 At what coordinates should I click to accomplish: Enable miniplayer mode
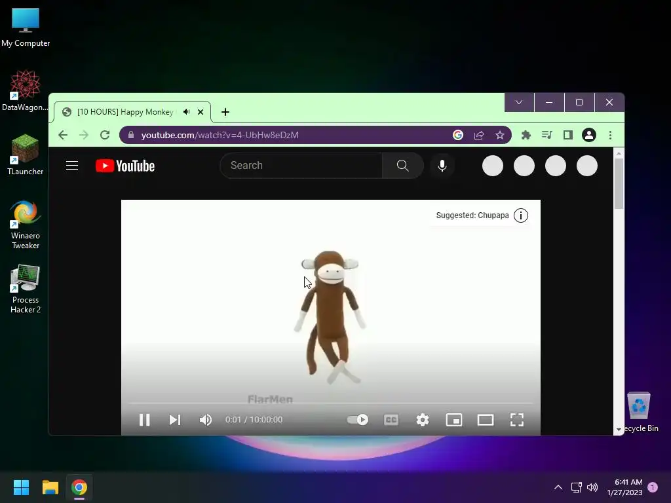[454, 420]
